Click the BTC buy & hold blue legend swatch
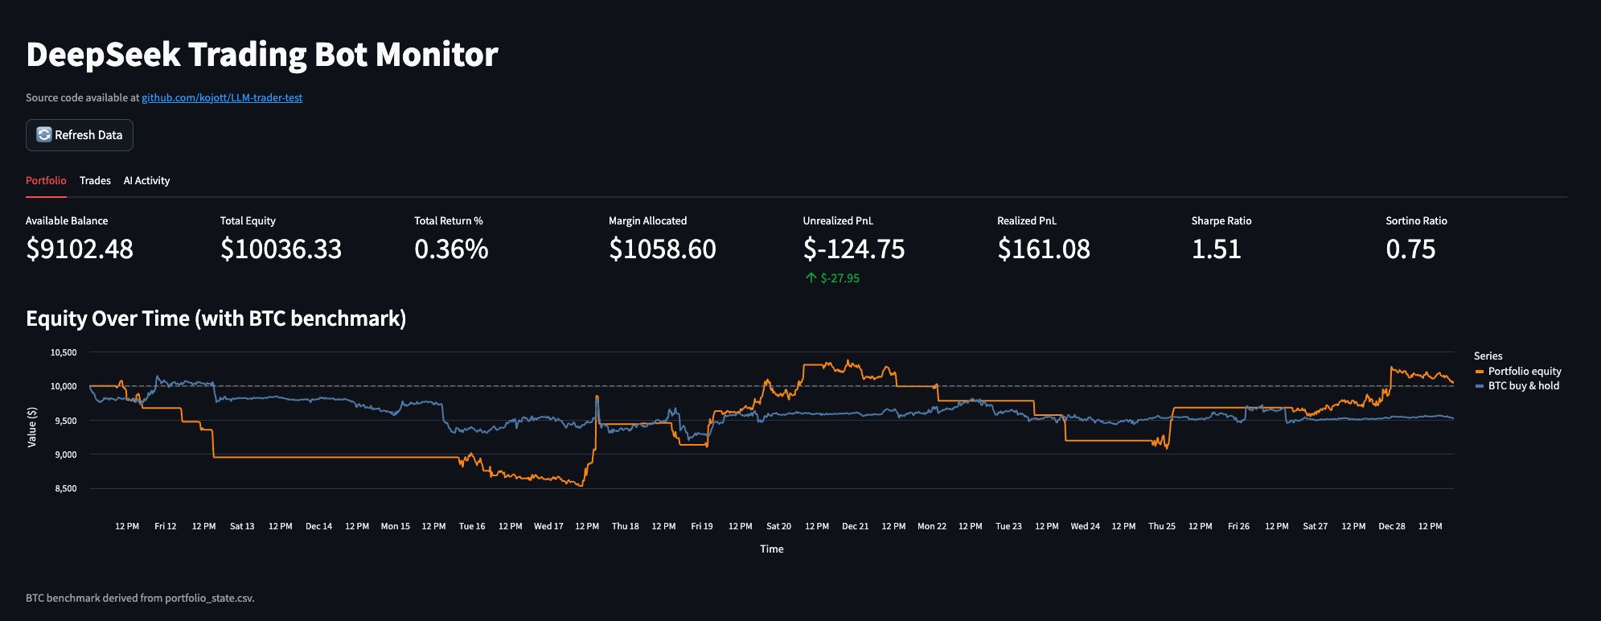The image size is (1601, 621). point(1480,386)
